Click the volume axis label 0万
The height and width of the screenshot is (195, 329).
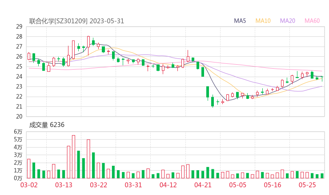pos(18,178)
